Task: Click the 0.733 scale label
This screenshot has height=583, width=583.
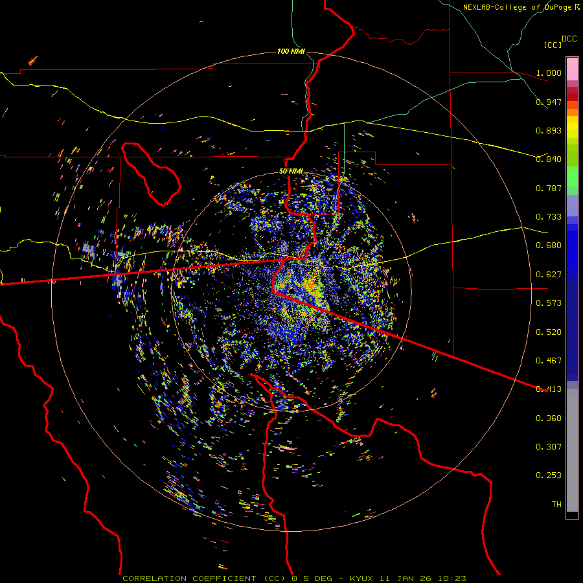Action: point(549,217)
